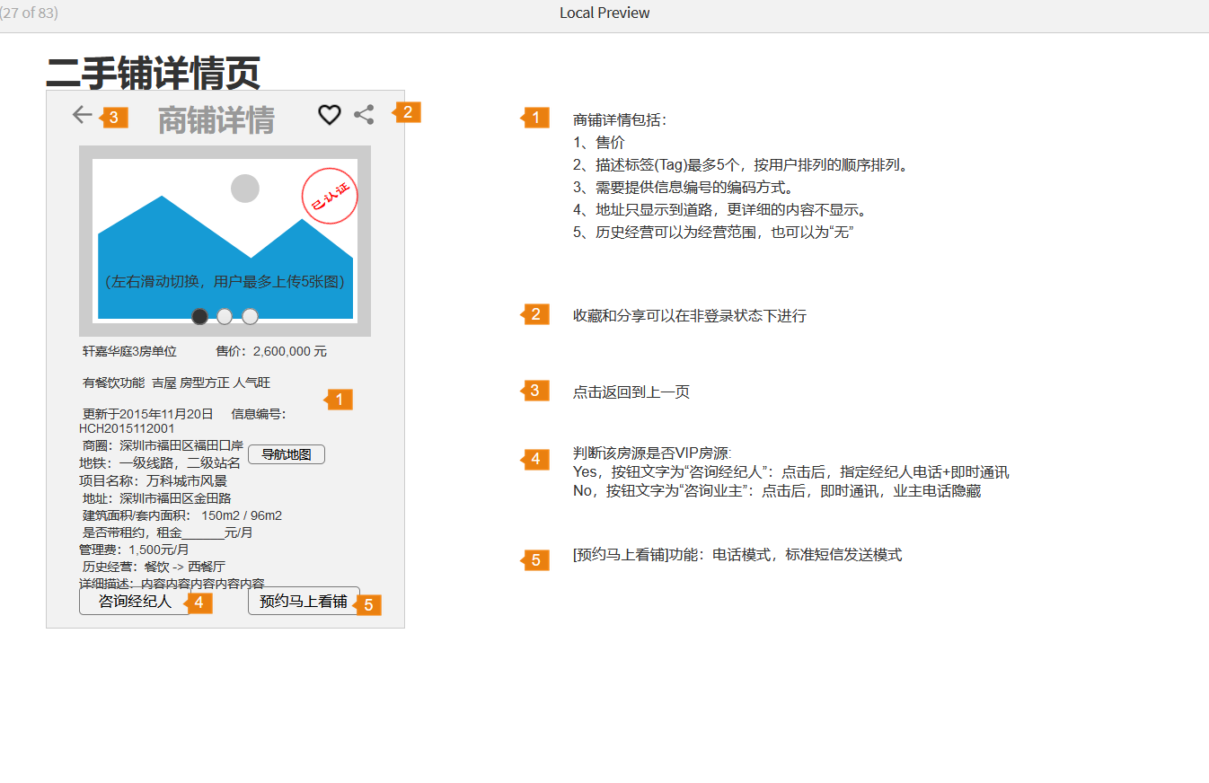Click the note 判断该房源是否VIP房源
Image resolution: width=1209 pixels, height=783 pixels.
[x=652, y=453]
